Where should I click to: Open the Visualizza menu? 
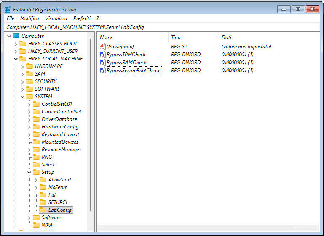(56, 18)
